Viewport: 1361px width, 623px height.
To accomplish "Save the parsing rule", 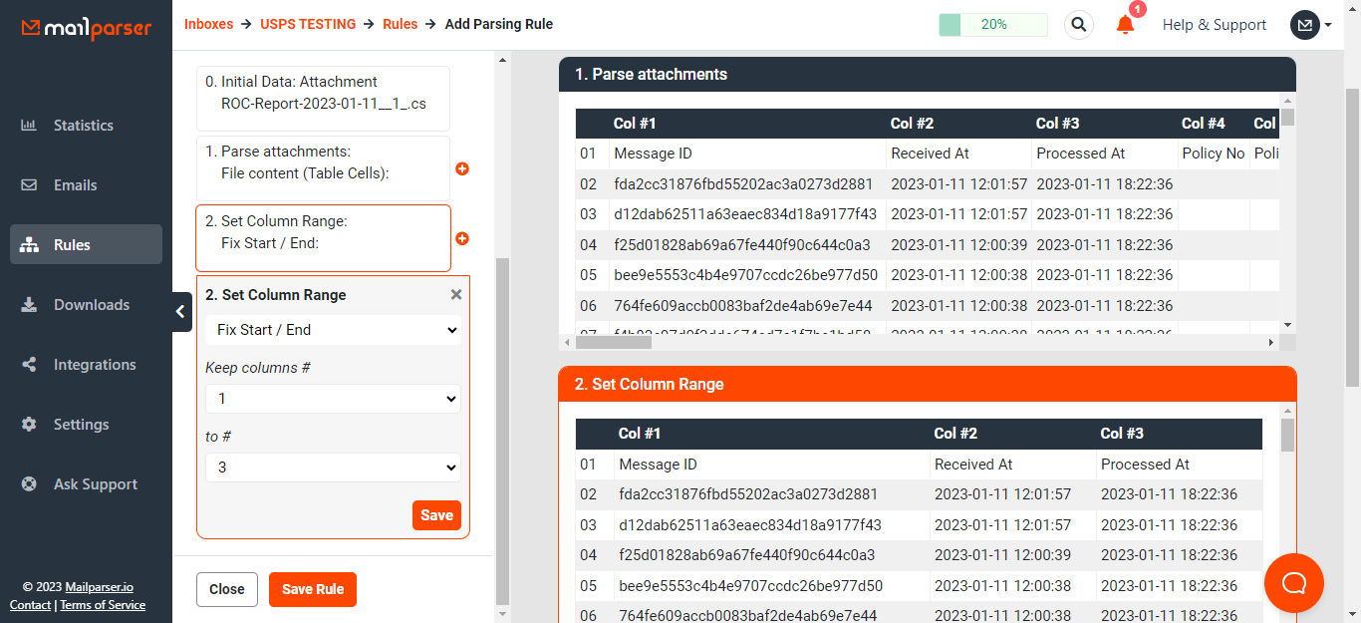I will coord(312,589).
